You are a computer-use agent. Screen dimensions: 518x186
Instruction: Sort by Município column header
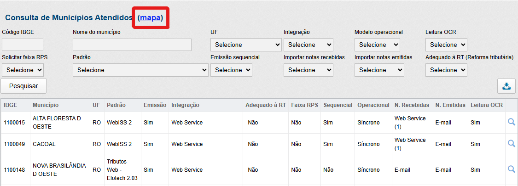click(x=46, y=105)
